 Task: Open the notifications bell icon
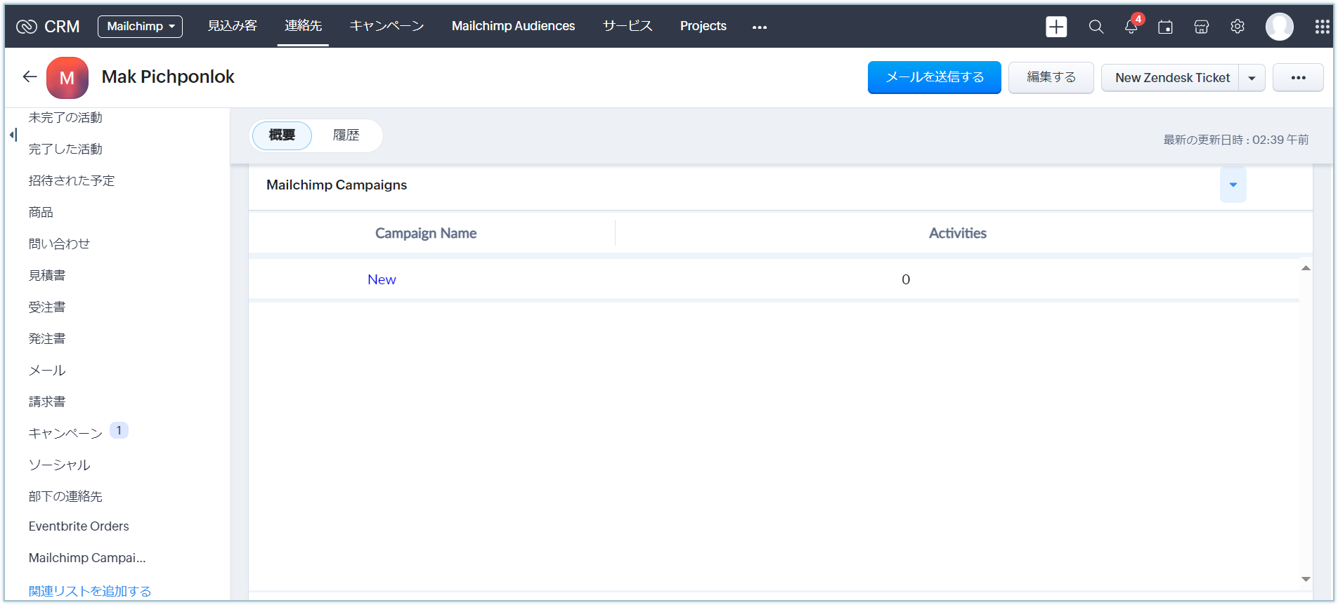1131,27
